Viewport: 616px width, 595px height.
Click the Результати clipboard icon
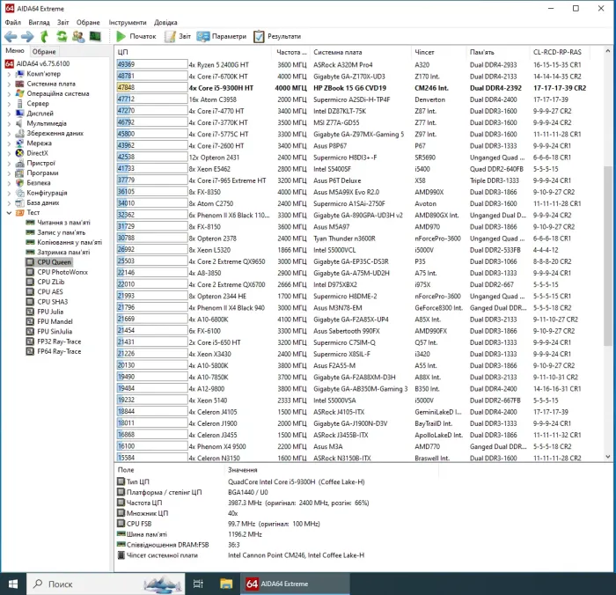259,36
